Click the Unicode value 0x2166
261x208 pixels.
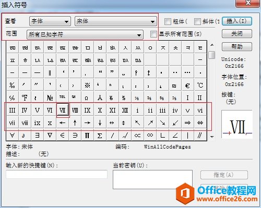tap(234, 66)
